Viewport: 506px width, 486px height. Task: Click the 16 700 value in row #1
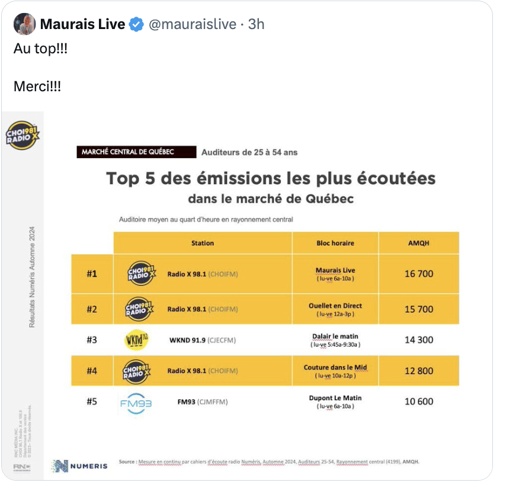pyautogui.click(x=419, y=273)
